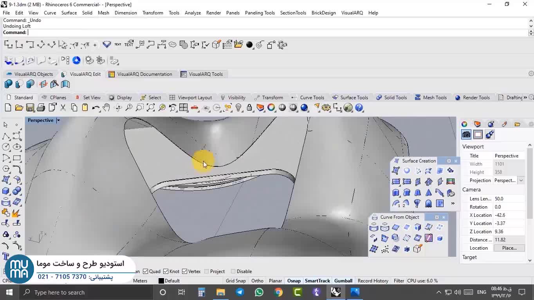Viewport: 534px width, 300px height.
Task: Click the 4 Viewports layout icon
Action: (183, 108)
